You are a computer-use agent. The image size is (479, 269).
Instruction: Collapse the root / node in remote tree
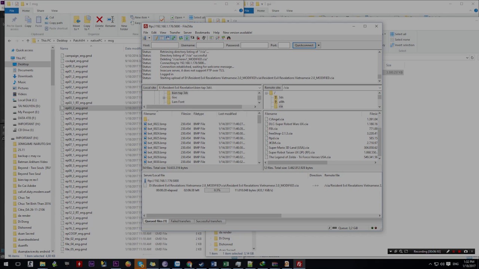click(x=266, y=93)
